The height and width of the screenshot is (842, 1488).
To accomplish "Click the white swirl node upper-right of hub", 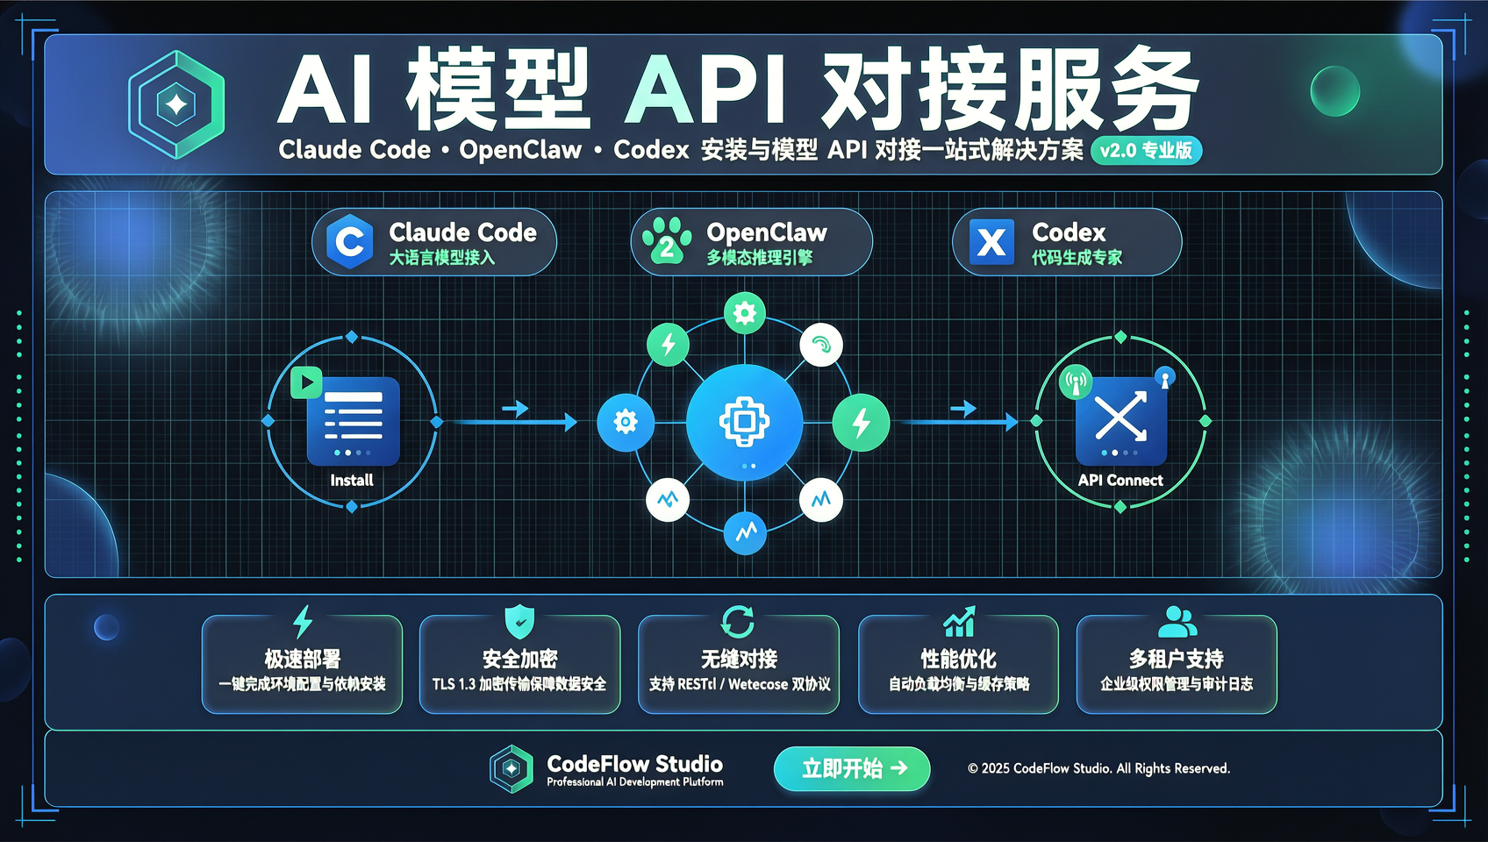I will (x=821, y=345).
